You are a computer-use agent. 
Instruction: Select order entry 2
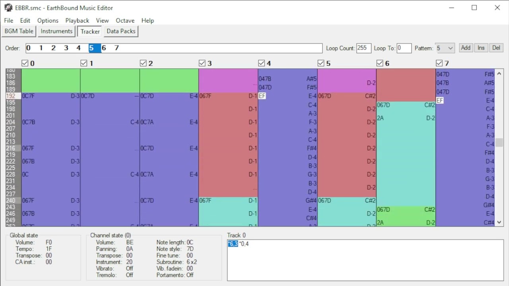pyautogui.click(x=53, y=48)
